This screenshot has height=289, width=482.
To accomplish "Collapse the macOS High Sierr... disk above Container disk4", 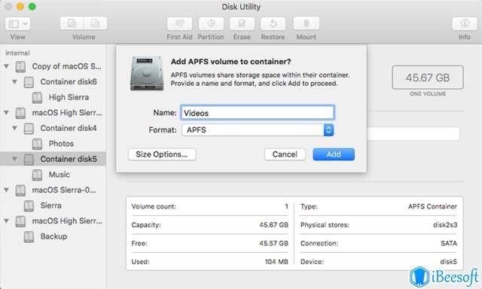I will 6,113.
